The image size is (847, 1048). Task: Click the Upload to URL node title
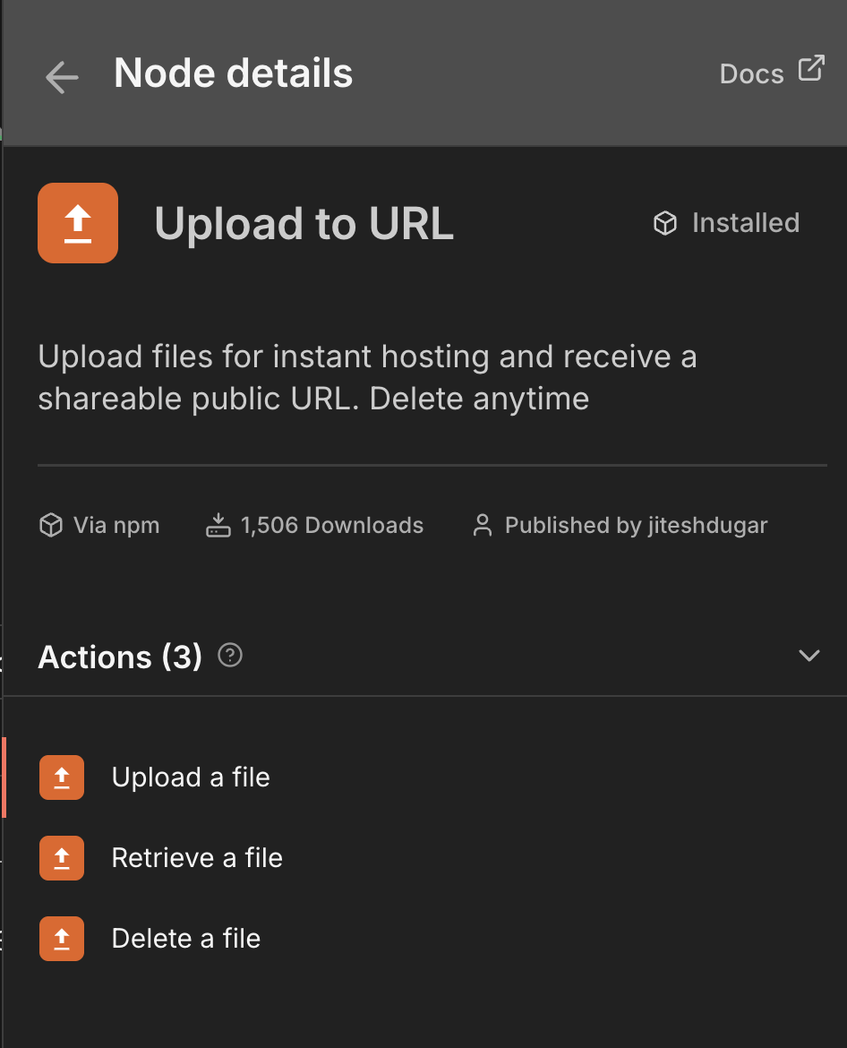(x=304, y=223)
